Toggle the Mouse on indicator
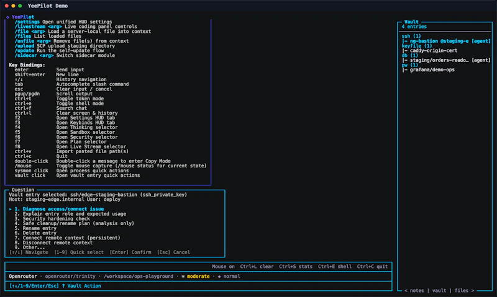This screenshot has height=297, width=497. (x=223, y=267)
